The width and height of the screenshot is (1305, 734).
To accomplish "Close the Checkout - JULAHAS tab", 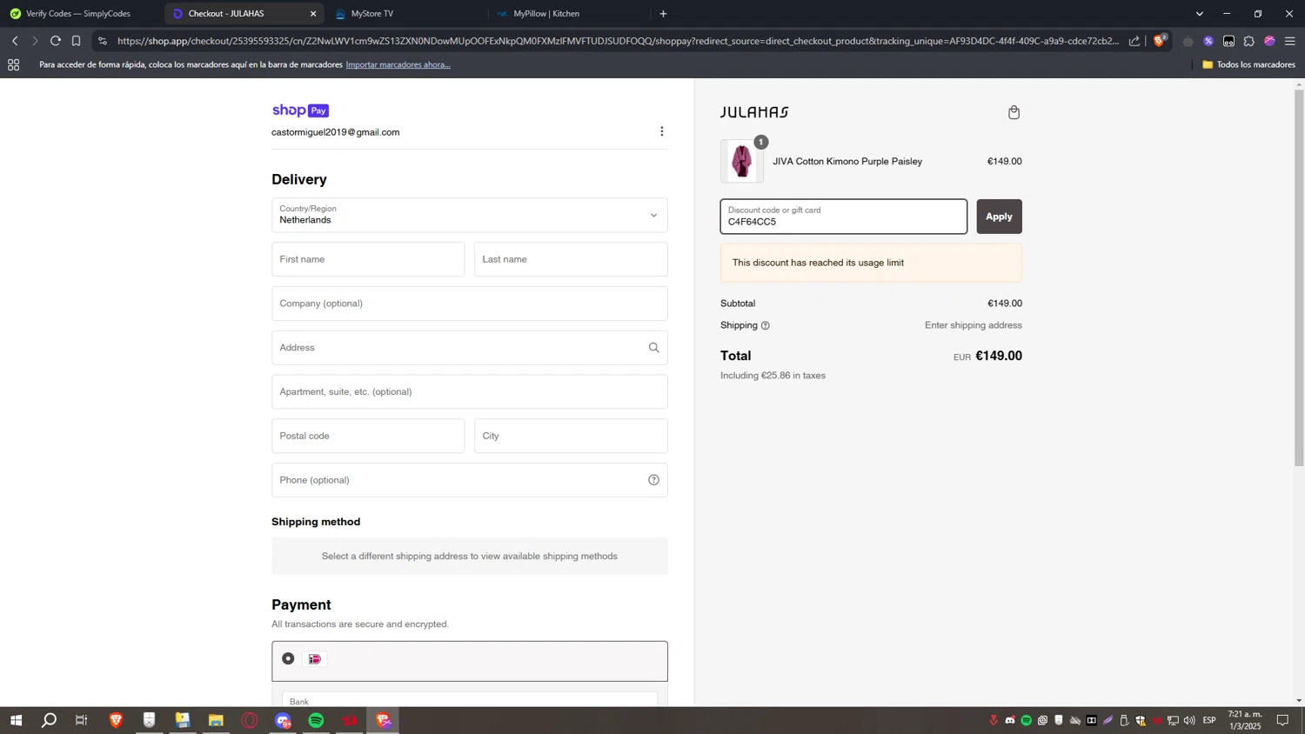I will (313, 14).
